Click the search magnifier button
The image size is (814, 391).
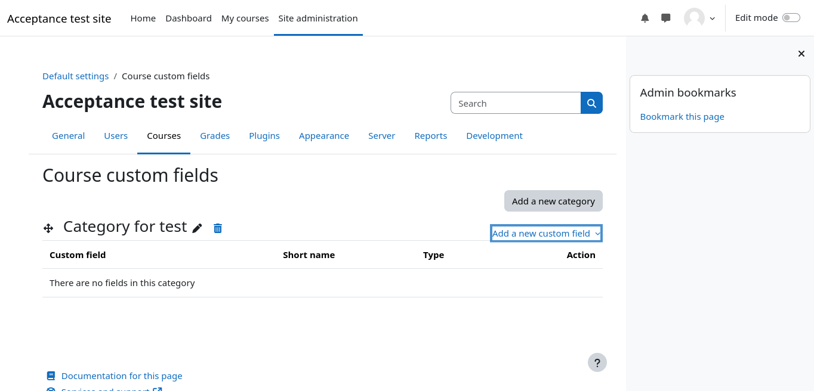click(591, 103)
